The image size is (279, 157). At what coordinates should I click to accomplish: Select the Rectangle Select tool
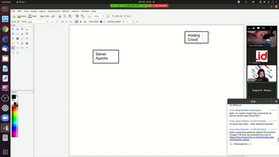pyautogui.click(x=13, y=29)
